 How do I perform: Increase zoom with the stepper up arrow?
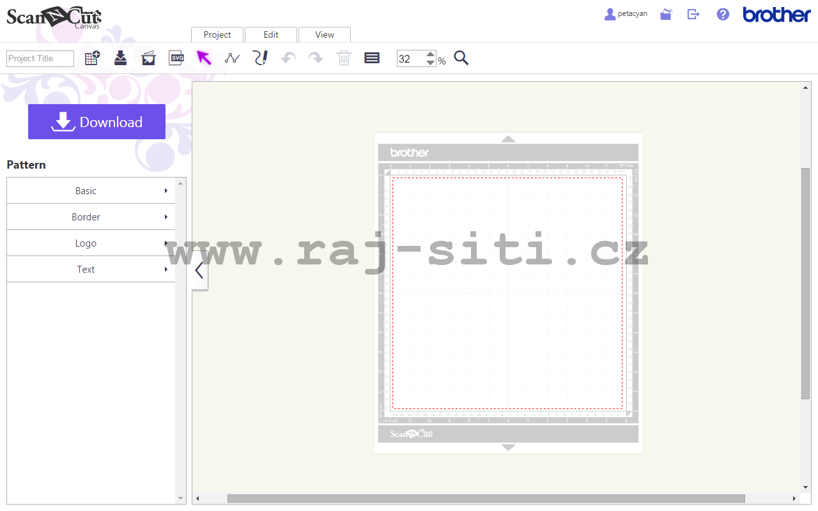(x=431, y=54)
